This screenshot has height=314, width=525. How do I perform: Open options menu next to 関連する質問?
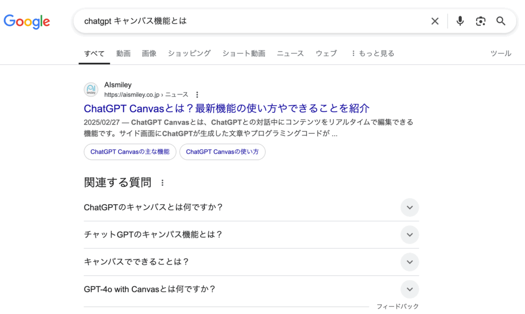tap(163, 183)
